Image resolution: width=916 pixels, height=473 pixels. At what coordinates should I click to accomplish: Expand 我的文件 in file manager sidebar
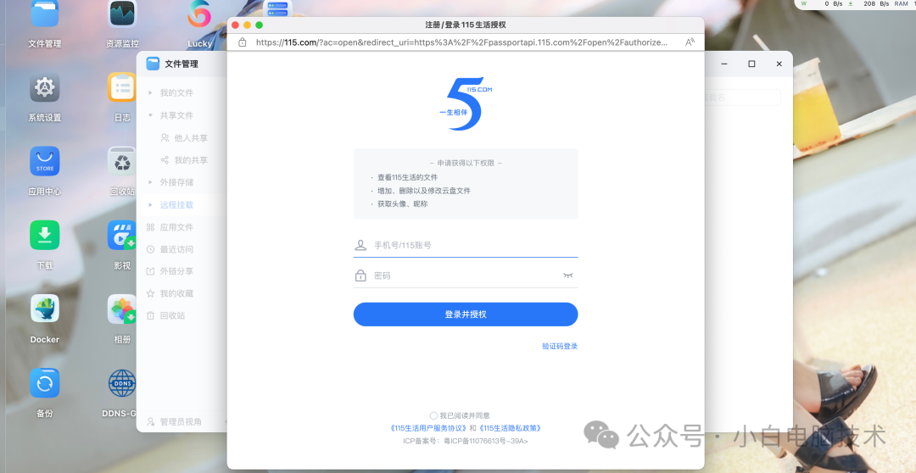[x=150, y=93]
